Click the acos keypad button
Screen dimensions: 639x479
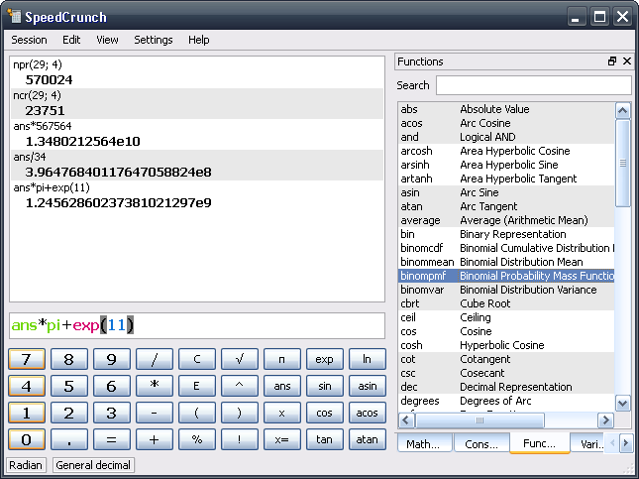tap(368, 413)
